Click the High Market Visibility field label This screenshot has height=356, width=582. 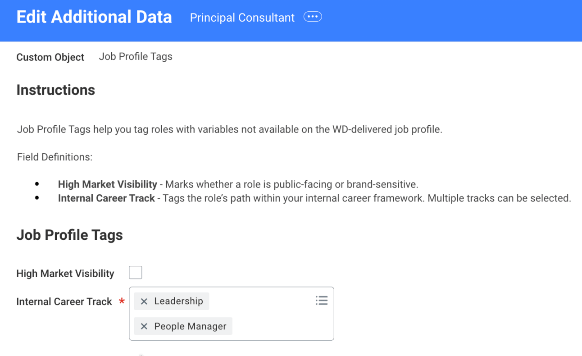click(x=65, y=274)
